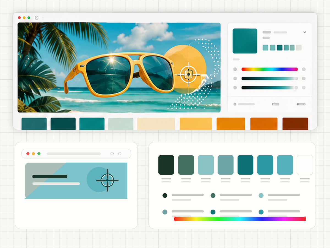The width and height of the screenshot is (330, 248).
Task: Click the rightmost pill button in color panel footer
Action: [301, 104]
